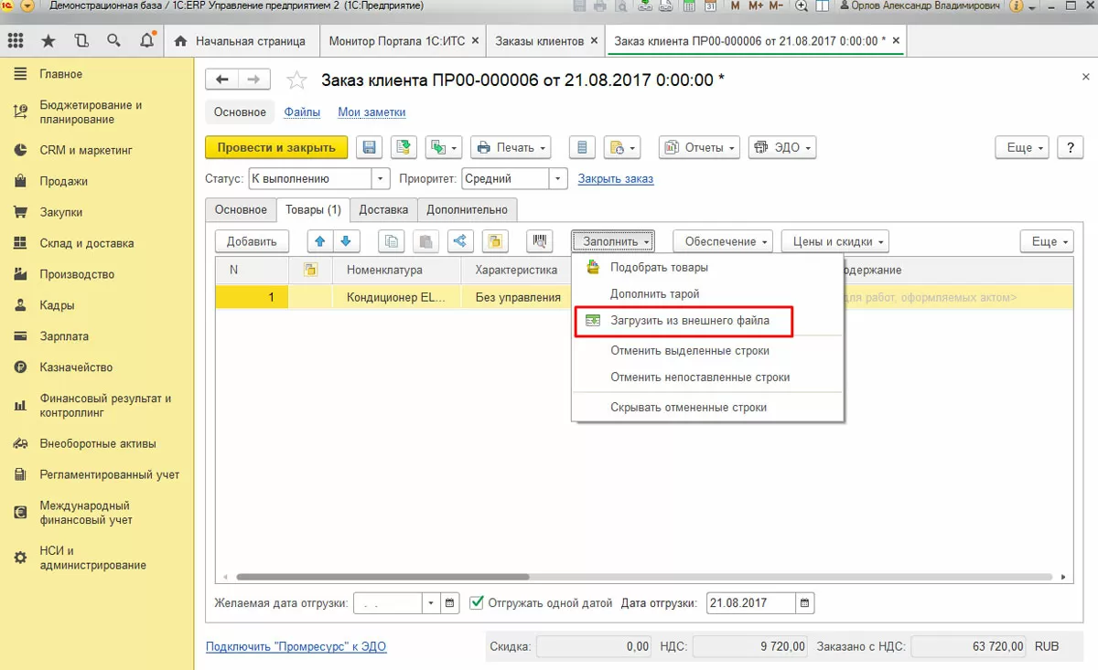The height and width of the screenshot is (670, 1098).
Task: Open the Обеспечение dropdown
Action: click(723, 241)
